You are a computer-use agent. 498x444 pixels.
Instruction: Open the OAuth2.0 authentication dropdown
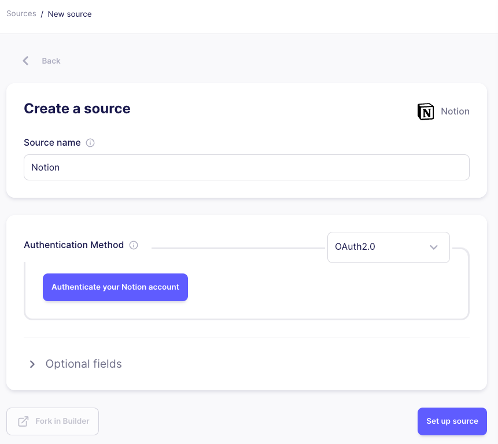tap(389, 247)
